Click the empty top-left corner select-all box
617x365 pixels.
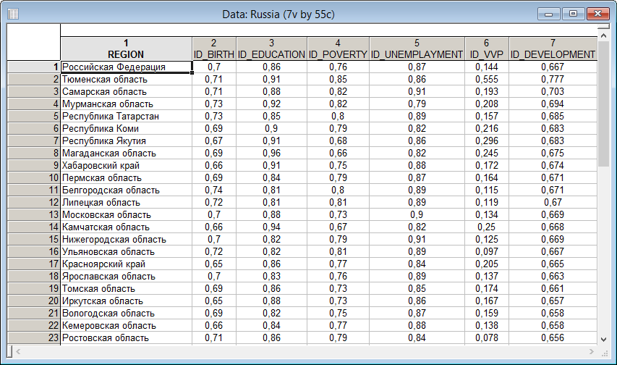click(x=33, y=42)
